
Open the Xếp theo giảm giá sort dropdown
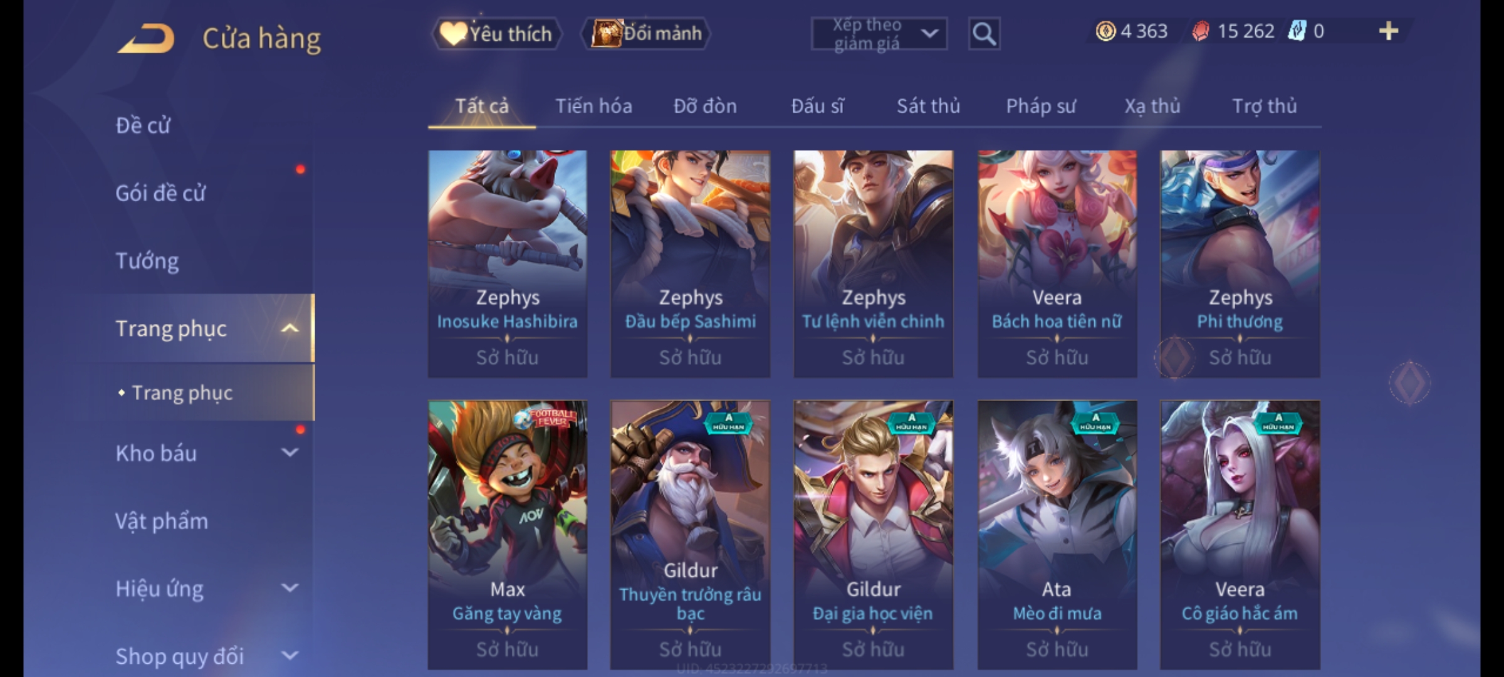point(879,34)
